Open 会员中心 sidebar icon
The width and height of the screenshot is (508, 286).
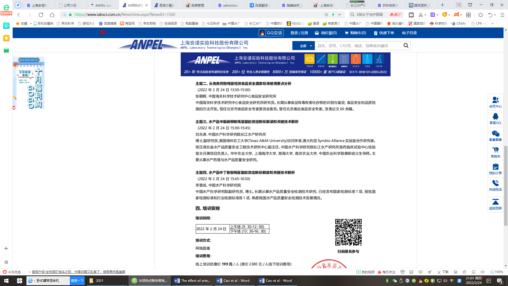click(495, 102)
